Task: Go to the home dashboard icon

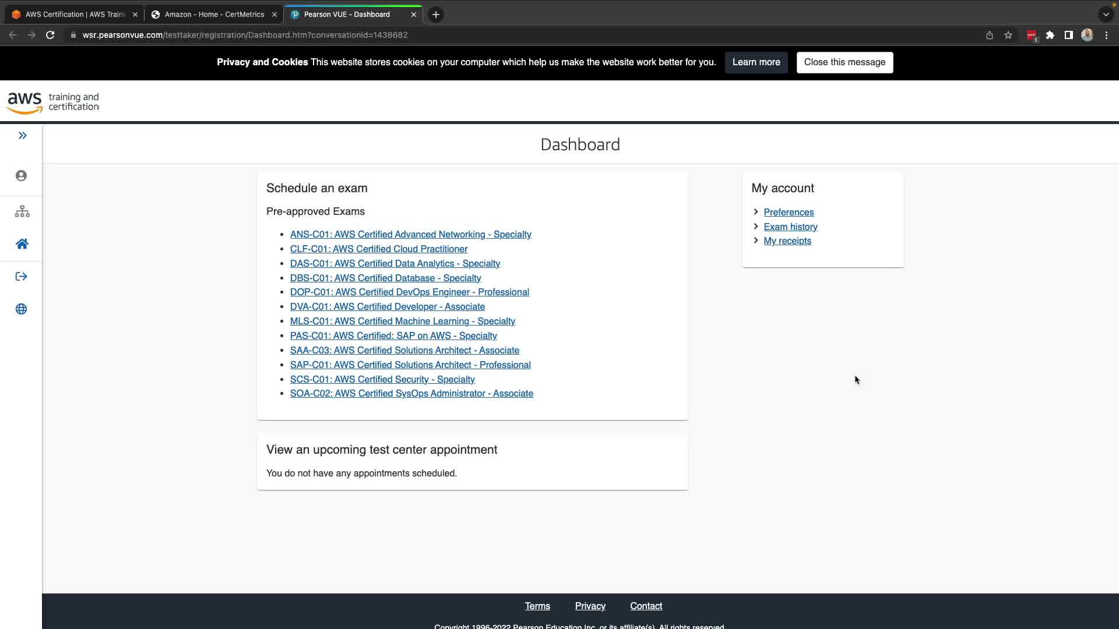Action: (22, 244)
